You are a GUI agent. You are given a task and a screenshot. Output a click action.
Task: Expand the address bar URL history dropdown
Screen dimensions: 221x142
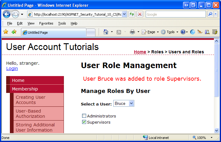pos(124,14)
